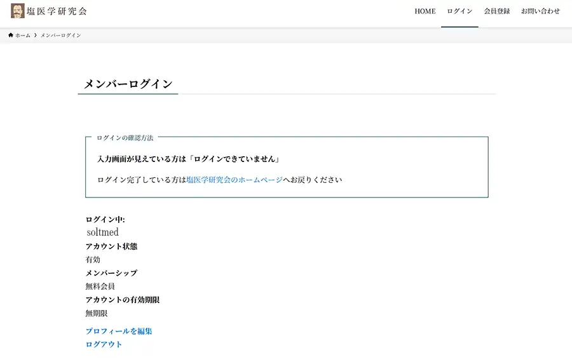Click the breadcrumb house icon
The height and width of the screenshot is (364, 572).
11,36
